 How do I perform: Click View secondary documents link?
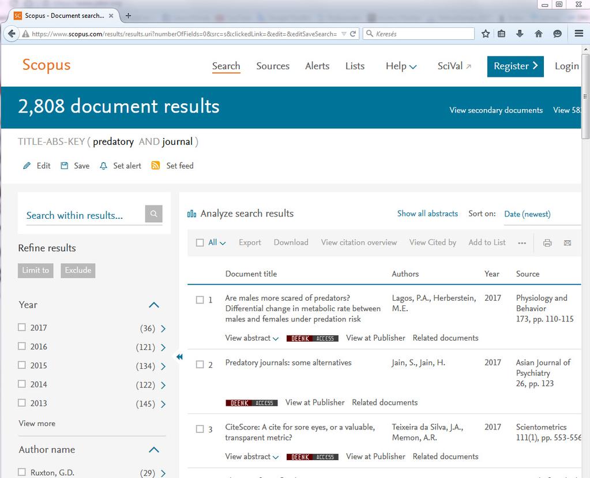[x=496, y=110]
